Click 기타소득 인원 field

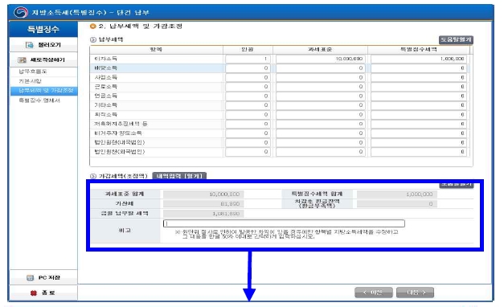coord(248,105)
